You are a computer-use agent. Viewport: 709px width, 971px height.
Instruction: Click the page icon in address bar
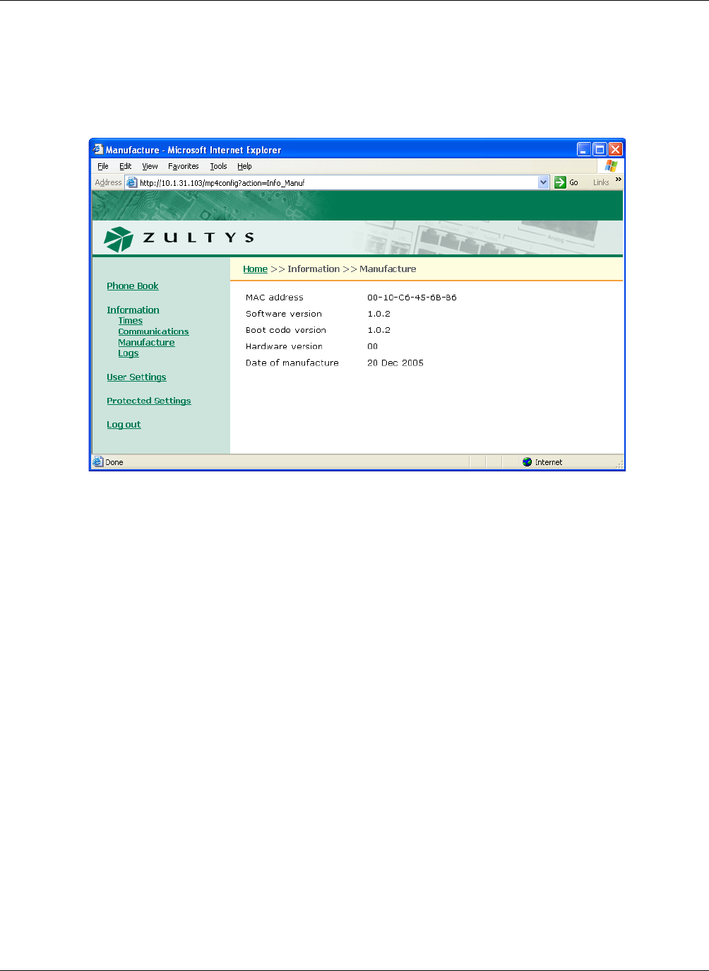click(131, 182)
